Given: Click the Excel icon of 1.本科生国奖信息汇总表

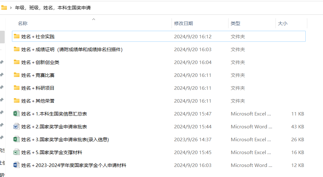Looking at the screenshot, I should pos(17,114).
